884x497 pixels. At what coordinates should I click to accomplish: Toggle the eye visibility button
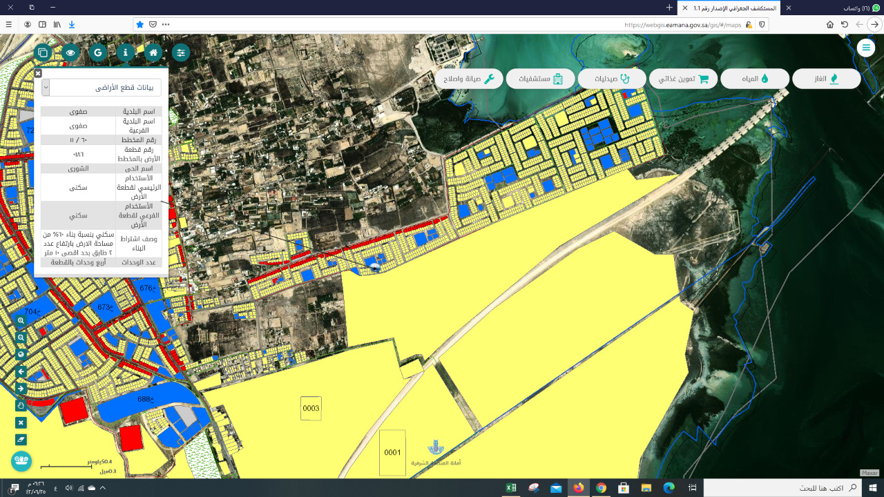[70, 52]
